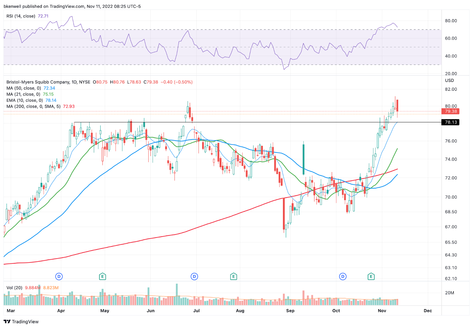Click the Jul label on time axis
Viewport: 473px width, 328px height.
point(196,311)
